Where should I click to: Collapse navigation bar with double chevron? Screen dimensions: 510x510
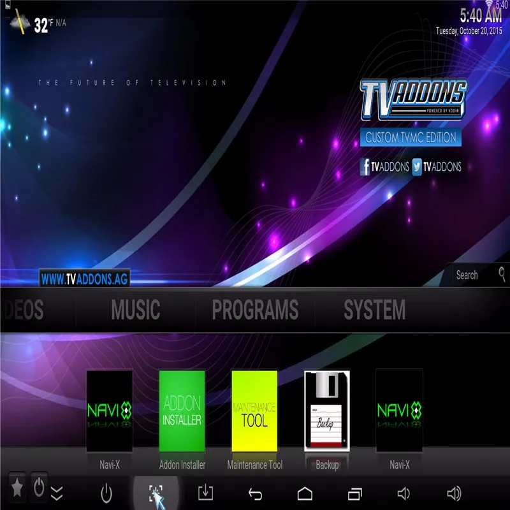(57, 493)
